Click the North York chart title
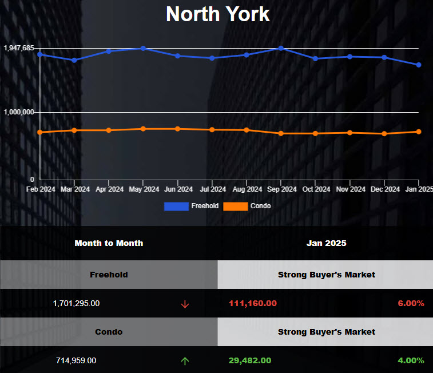This screenshot has height=373, width=433. click(217, 14)
